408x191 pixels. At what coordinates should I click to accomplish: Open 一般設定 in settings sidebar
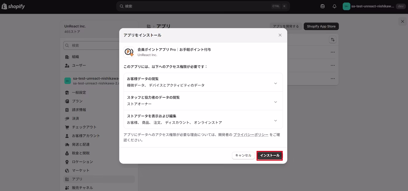click(x=99, y=93)
